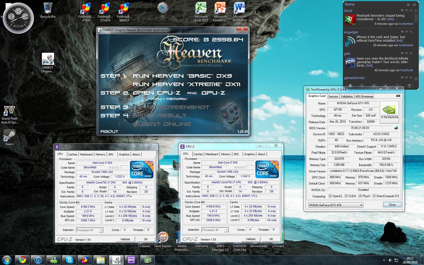Open MSI Giveaway tab in GPU-Z
The height and width of the screenshot is (265, 424).
(x=364, y=96)
